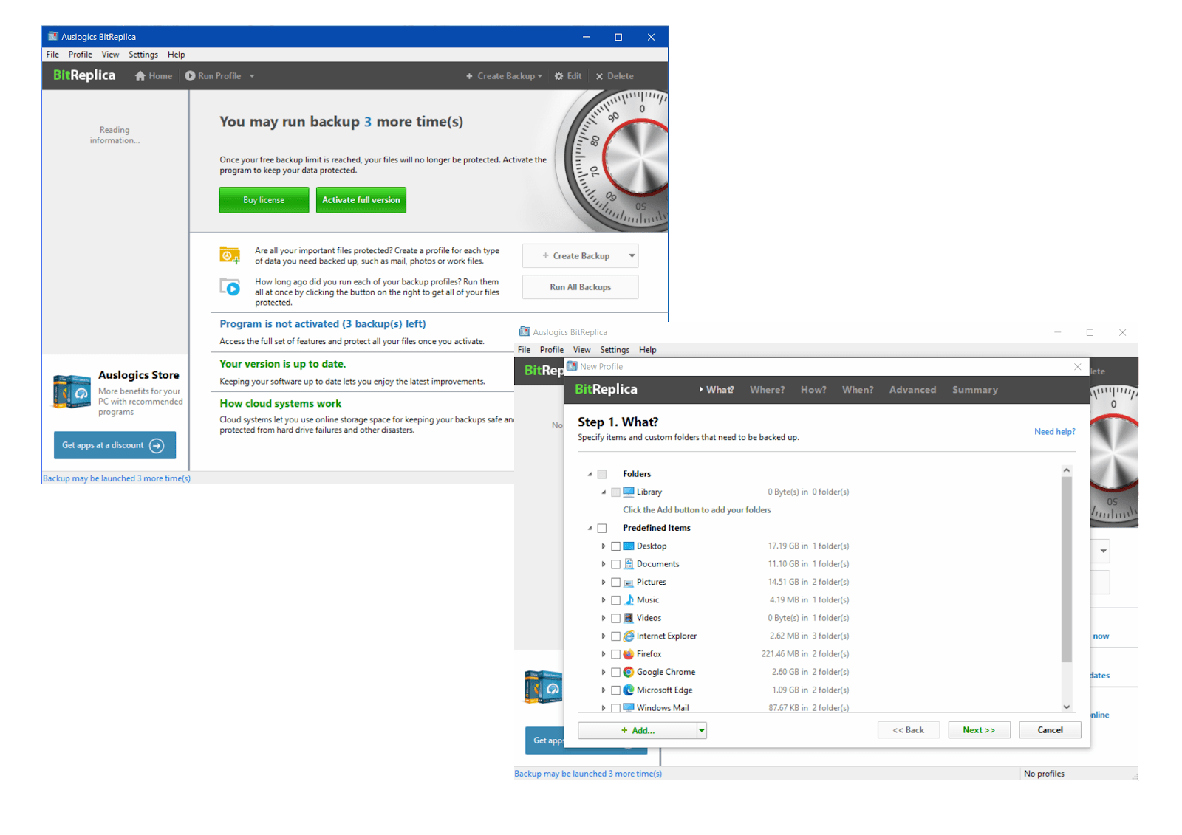1182x835 pixels.
Task: Open the Help menu in lower window
Action: (x=648, y=350)
